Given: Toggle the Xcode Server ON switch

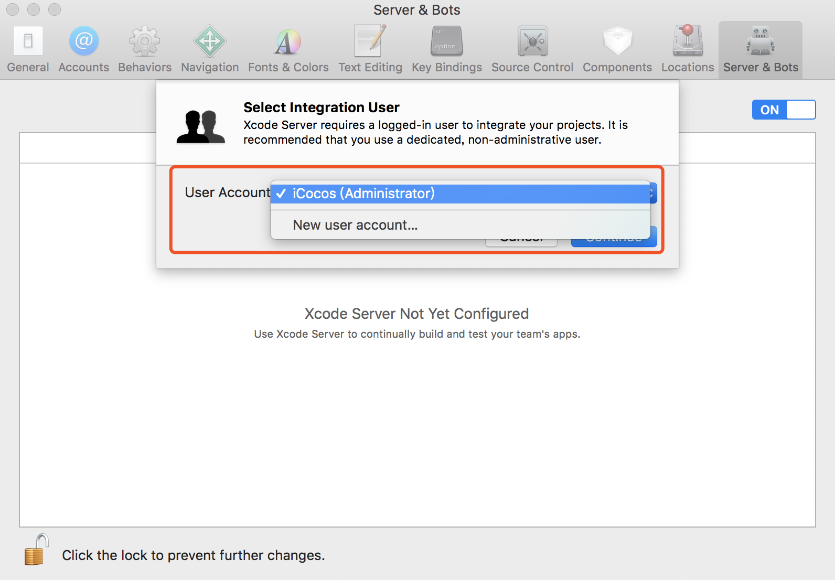Looking at the screenshot, I should (784, 110).
